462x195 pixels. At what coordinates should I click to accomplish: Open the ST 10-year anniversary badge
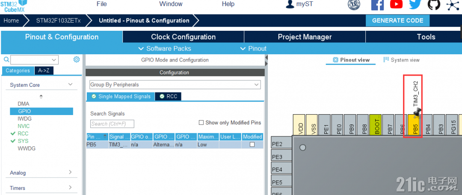(354, 4)
